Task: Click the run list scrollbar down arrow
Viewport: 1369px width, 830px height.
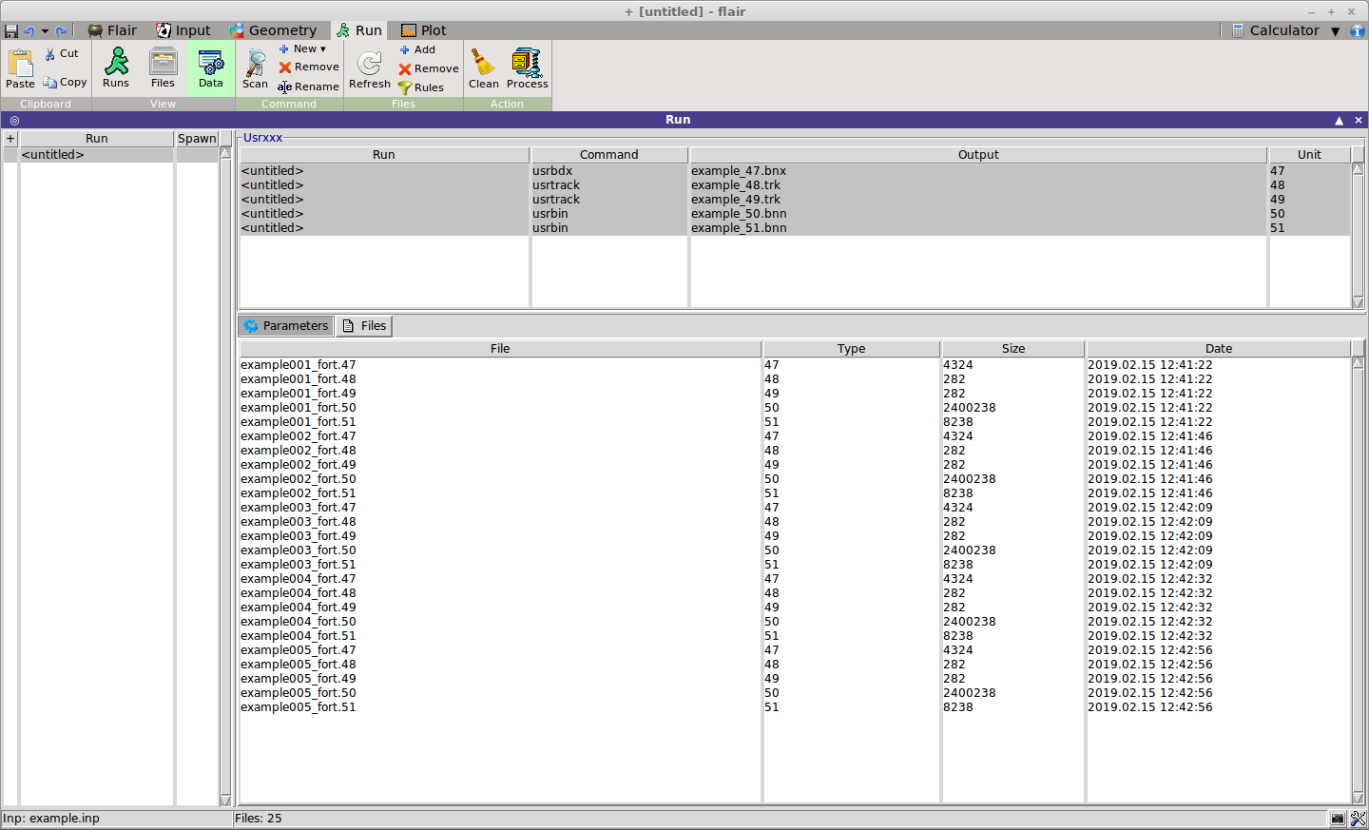Action: tap(225, 801)
